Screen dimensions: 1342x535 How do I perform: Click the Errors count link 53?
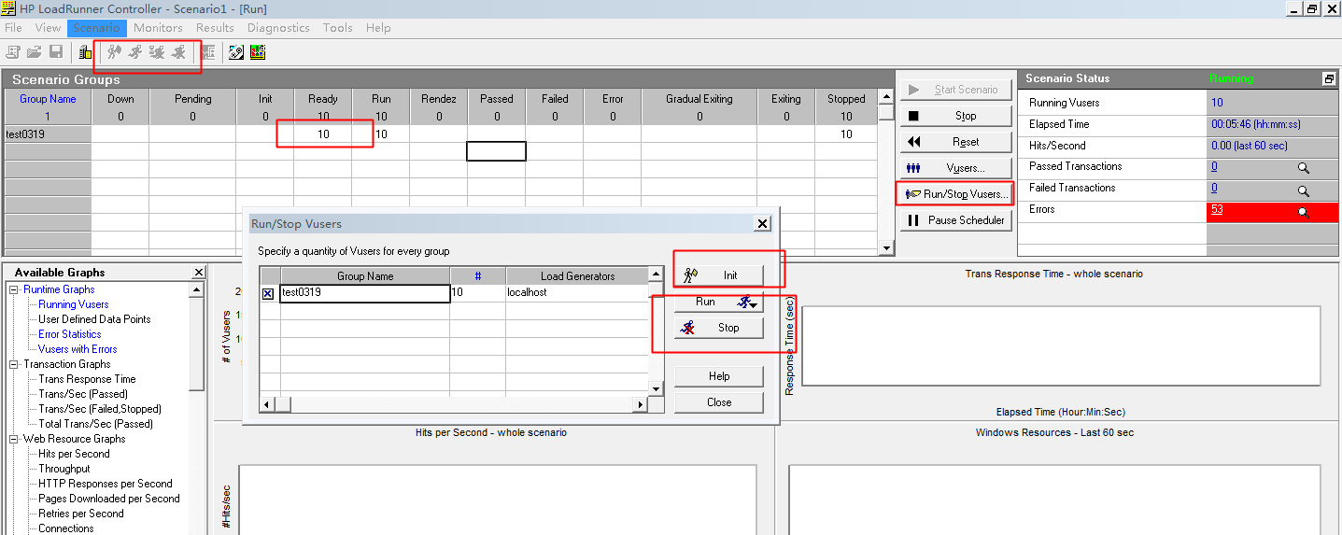pos(1217,209)
